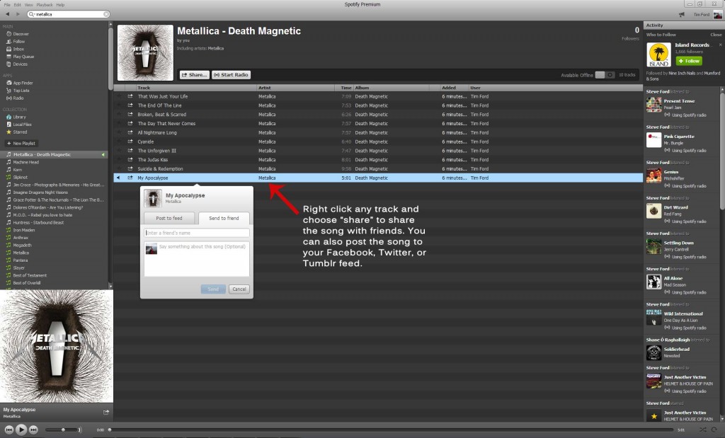Adjust the volume slider in player bar
The height and width of the screenshot is (438, 725).
(63, 430)
